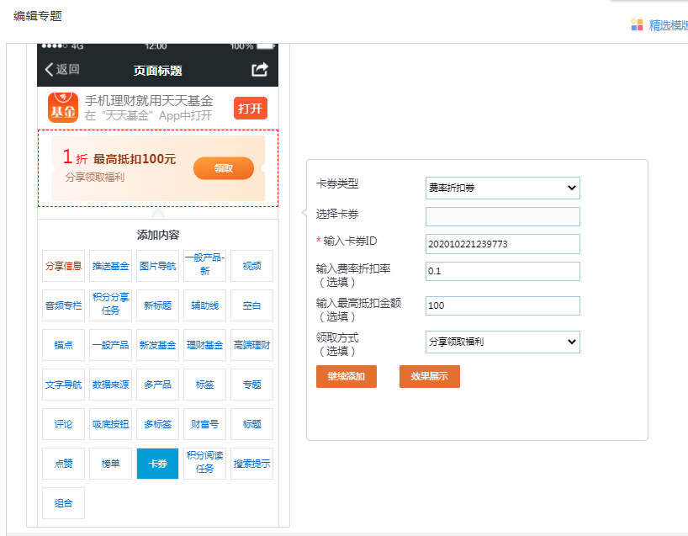Select the coupon card preview in phone
688x536 pixels.
(x=158, y=168)
